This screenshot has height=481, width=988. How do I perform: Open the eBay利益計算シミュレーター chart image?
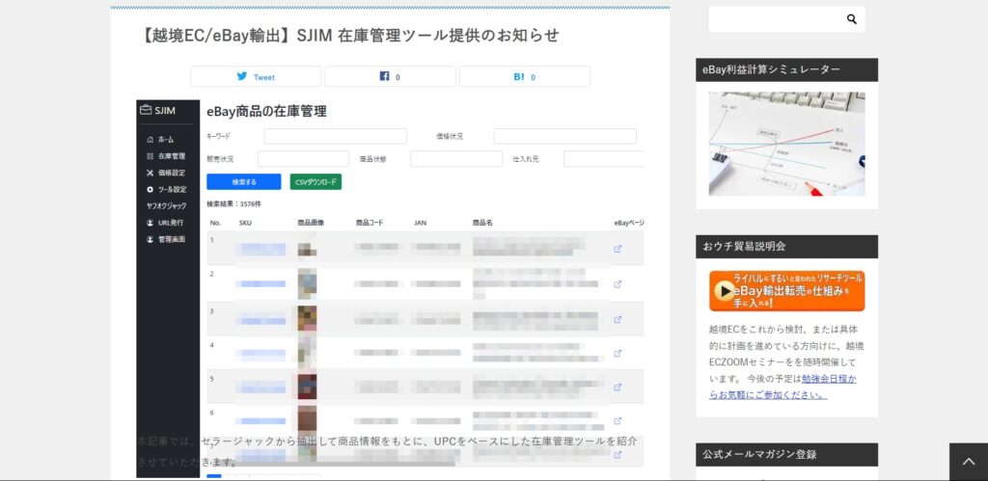[x=786, y=145]
